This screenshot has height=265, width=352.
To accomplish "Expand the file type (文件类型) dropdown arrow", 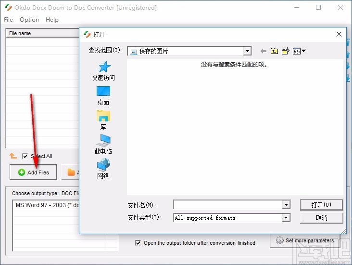I will tap(286, 218).
